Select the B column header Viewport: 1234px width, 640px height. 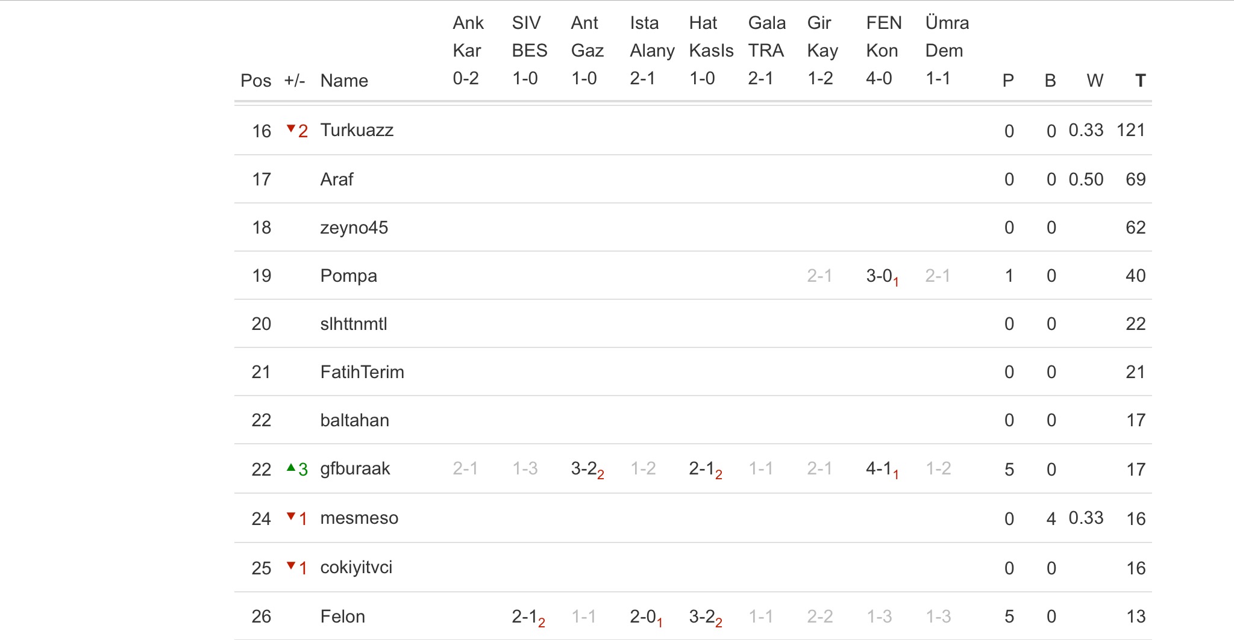1050,81
